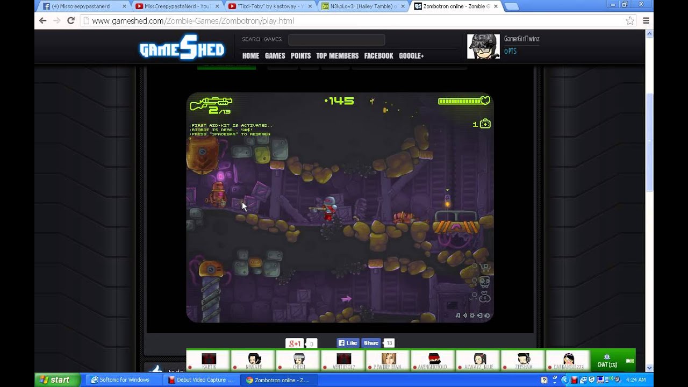Image resolution: width=688 pixels, height=387 pixels.
Task: Click the Google +1 button
Action: (295, 343)
